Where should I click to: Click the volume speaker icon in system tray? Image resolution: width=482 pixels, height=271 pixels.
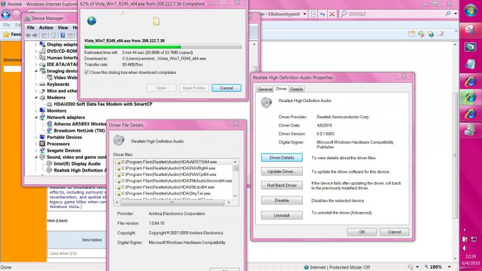coord(465,248)
